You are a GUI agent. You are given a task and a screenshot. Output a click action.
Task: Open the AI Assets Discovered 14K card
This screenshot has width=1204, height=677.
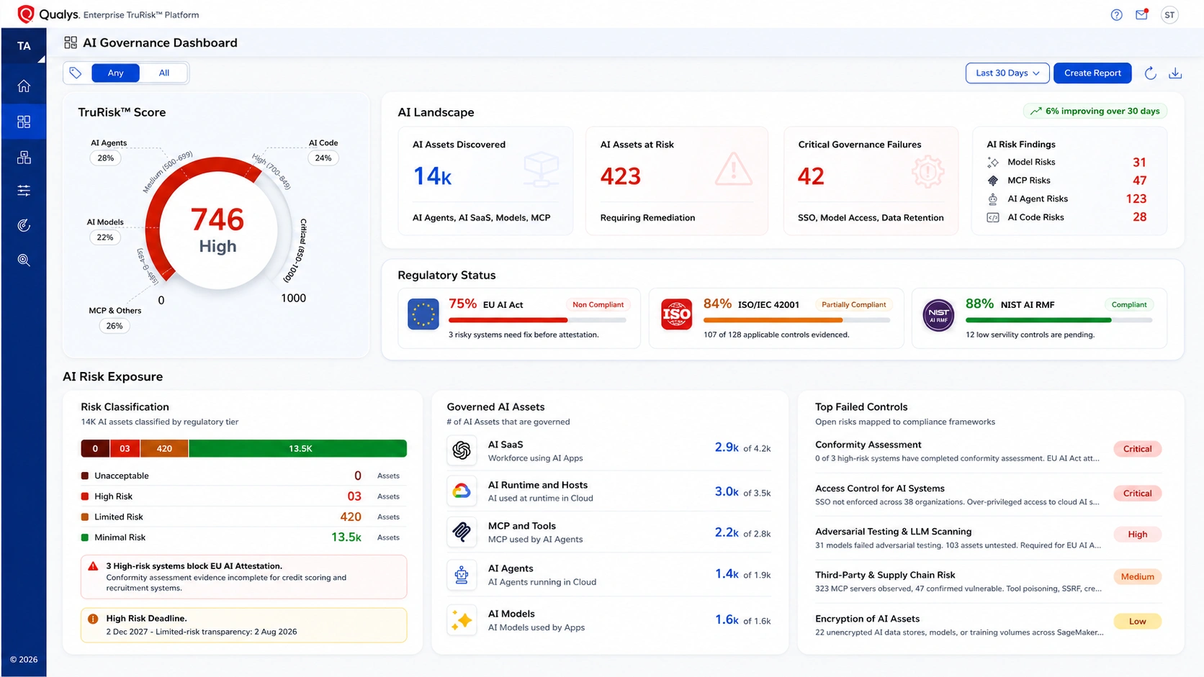point(486,181)
